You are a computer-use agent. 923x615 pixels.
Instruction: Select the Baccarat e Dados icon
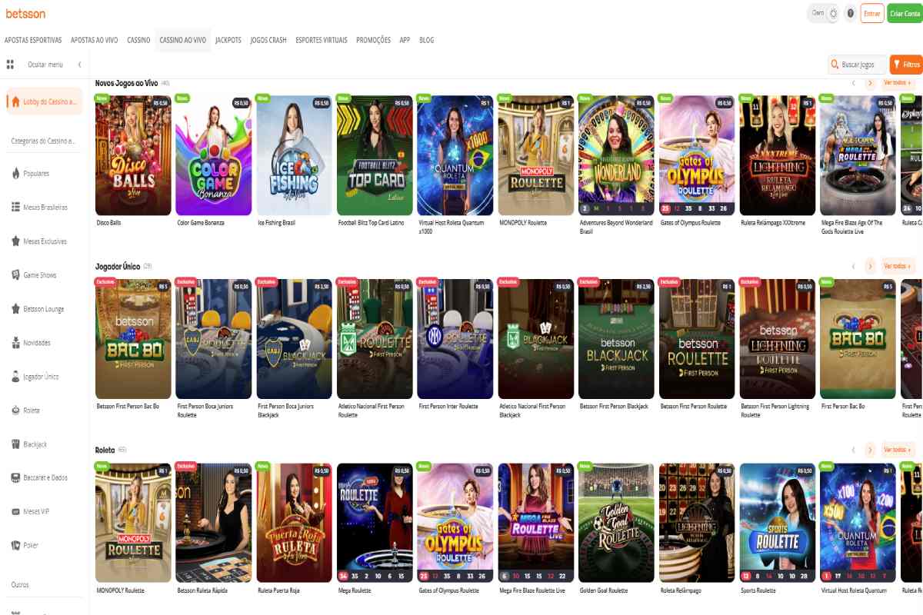coord(15,477)
